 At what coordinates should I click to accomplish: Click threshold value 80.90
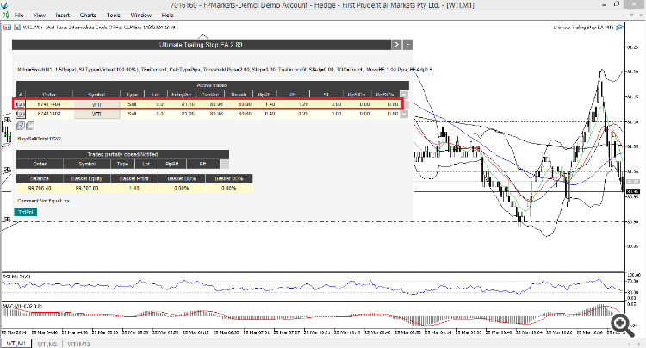tap(245, 104)
